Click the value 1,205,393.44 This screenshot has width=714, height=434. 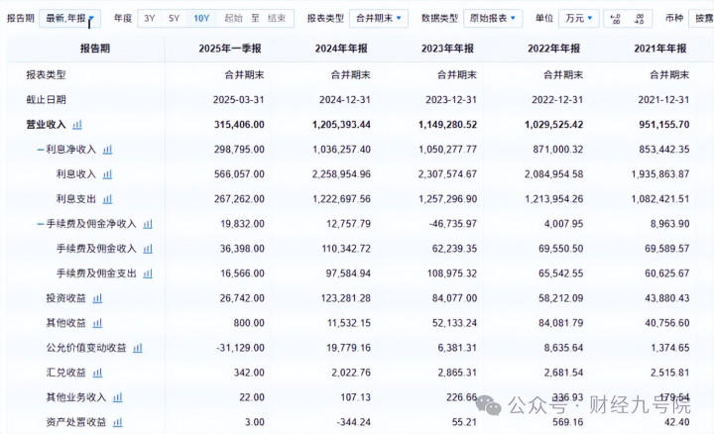(341, 125)
